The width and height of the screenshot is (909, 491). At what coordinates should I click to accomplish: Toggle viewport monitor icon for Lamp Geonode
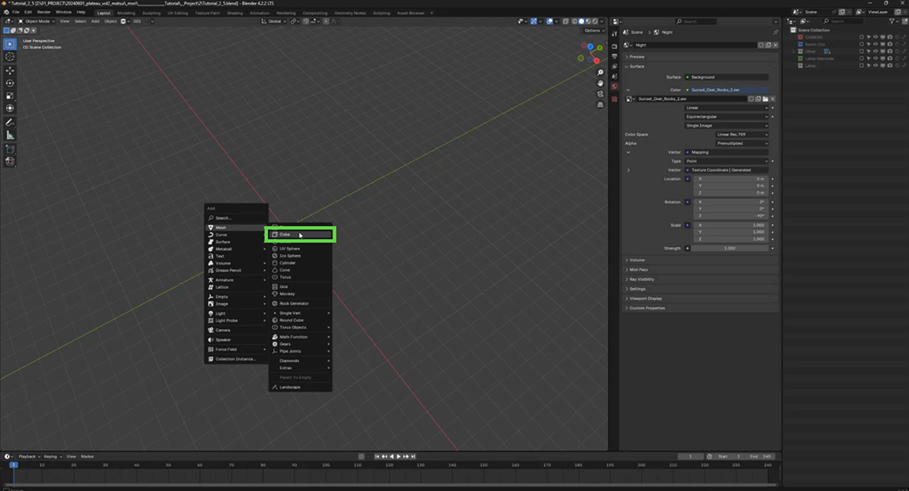pyautogui.click(x=882, y=58)
